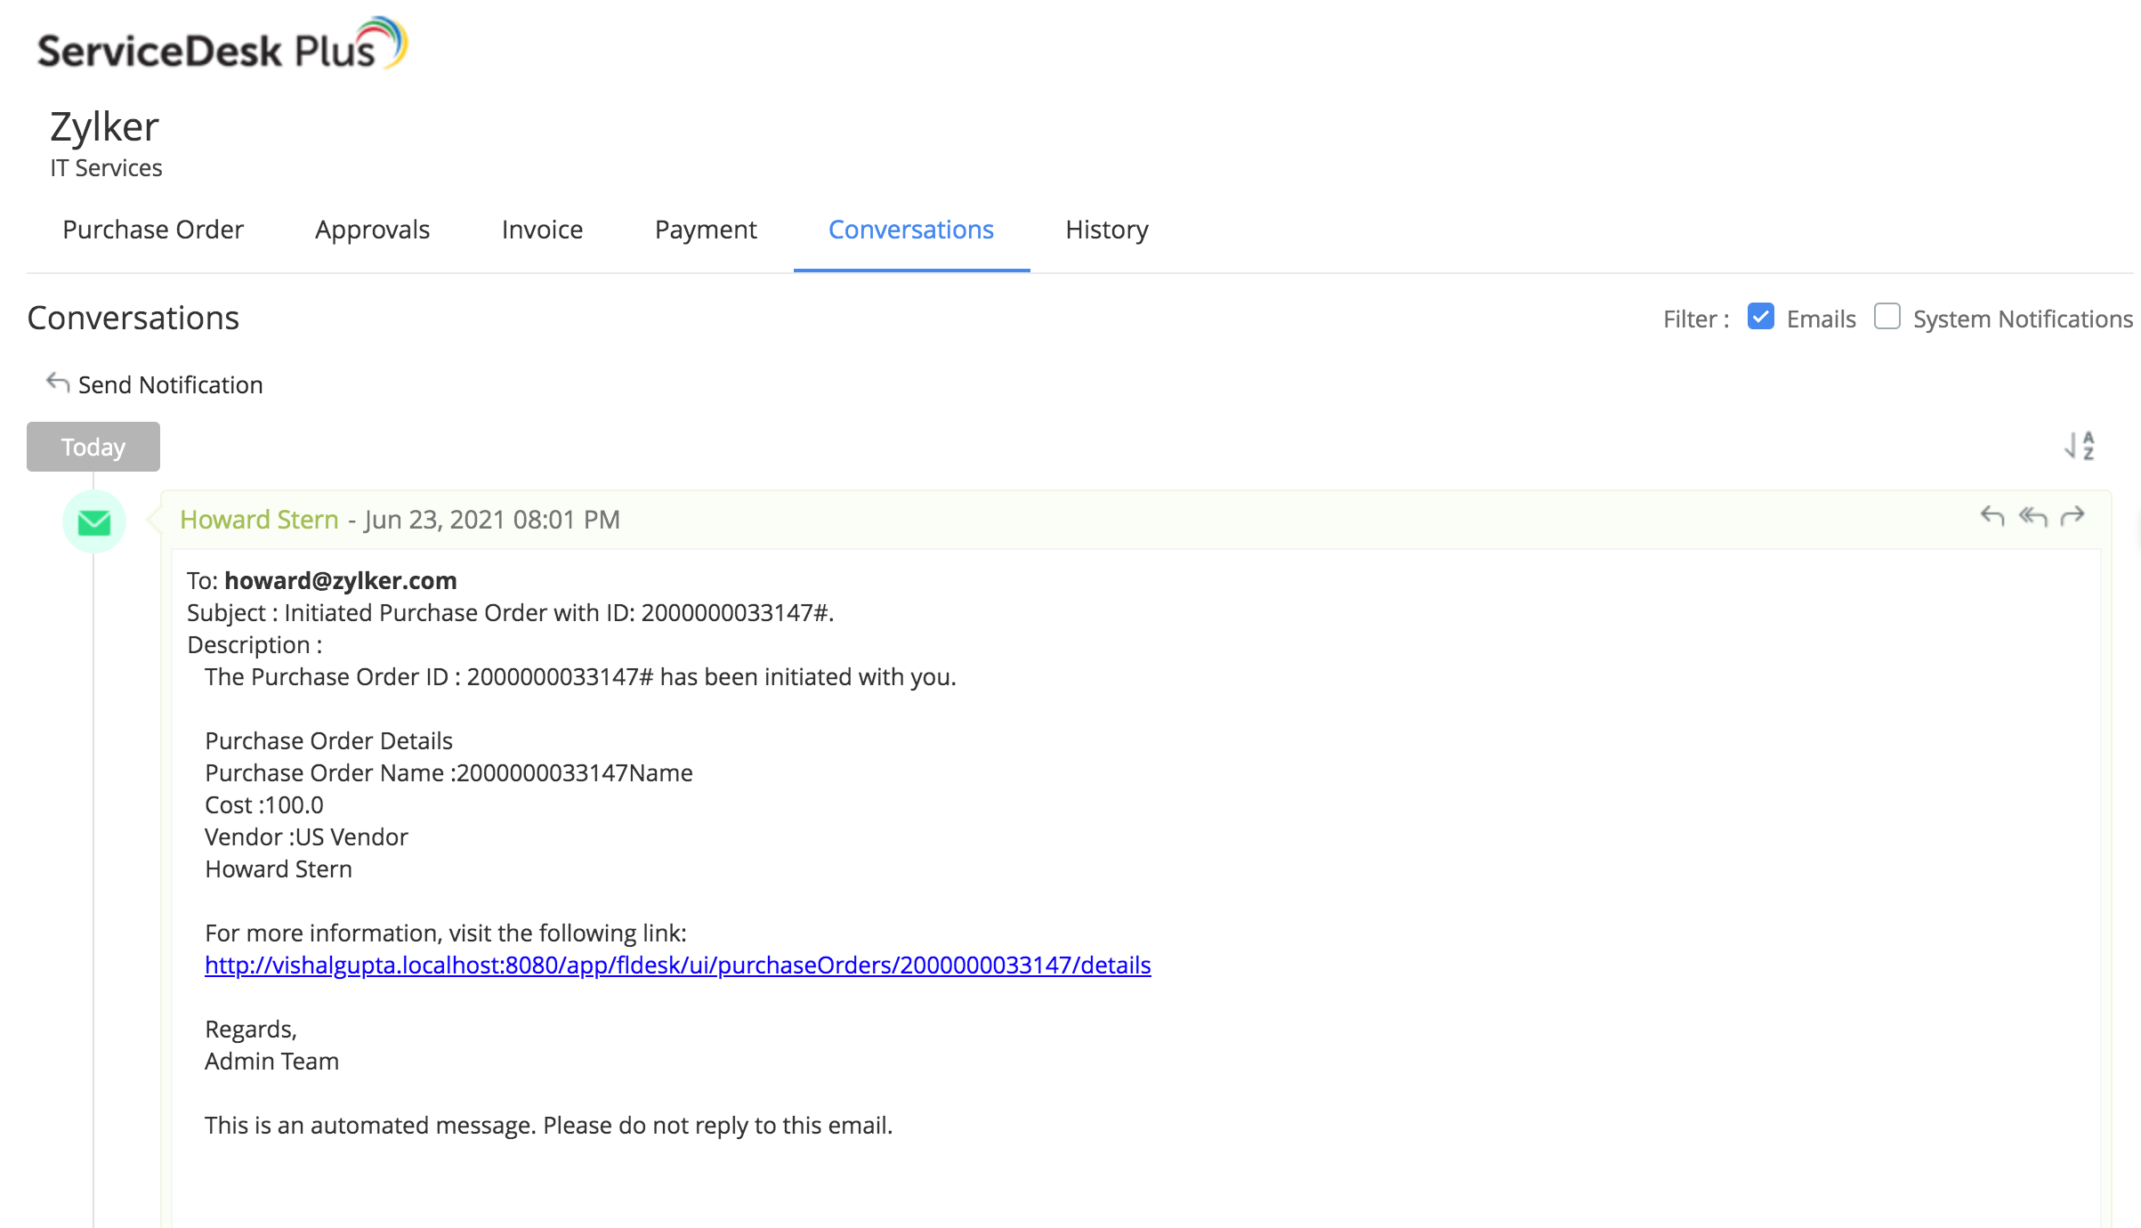Screen dimensions: 2141x1228
Task: Click the Conversations tab
Action: pos(910,230)
